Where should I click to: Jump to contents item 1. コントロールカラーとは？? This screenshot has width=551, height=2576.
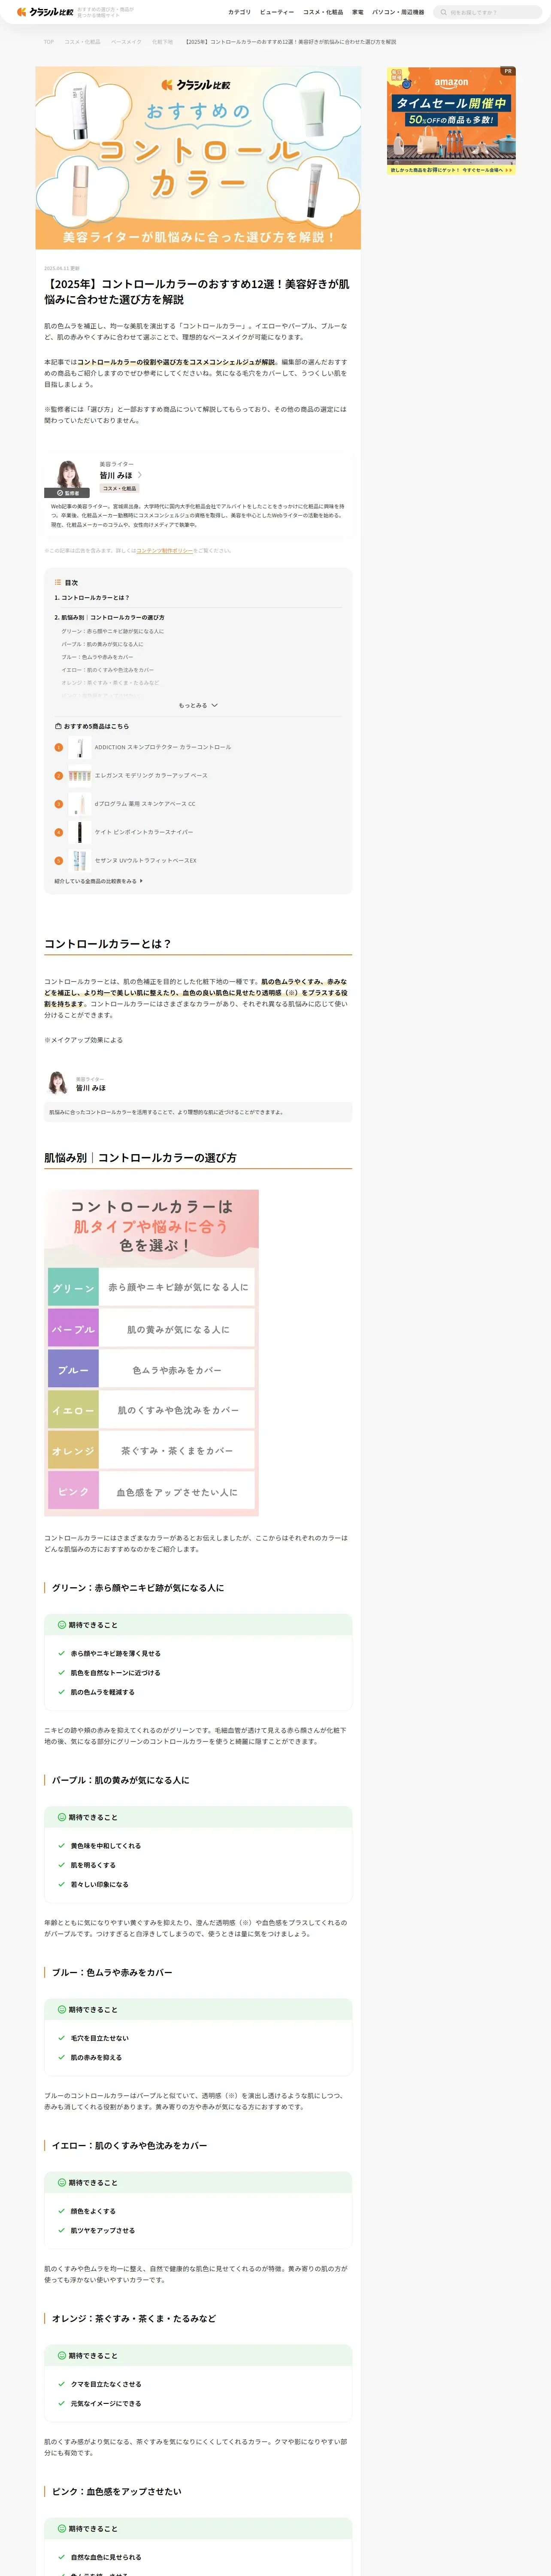[x=92, y=597]
